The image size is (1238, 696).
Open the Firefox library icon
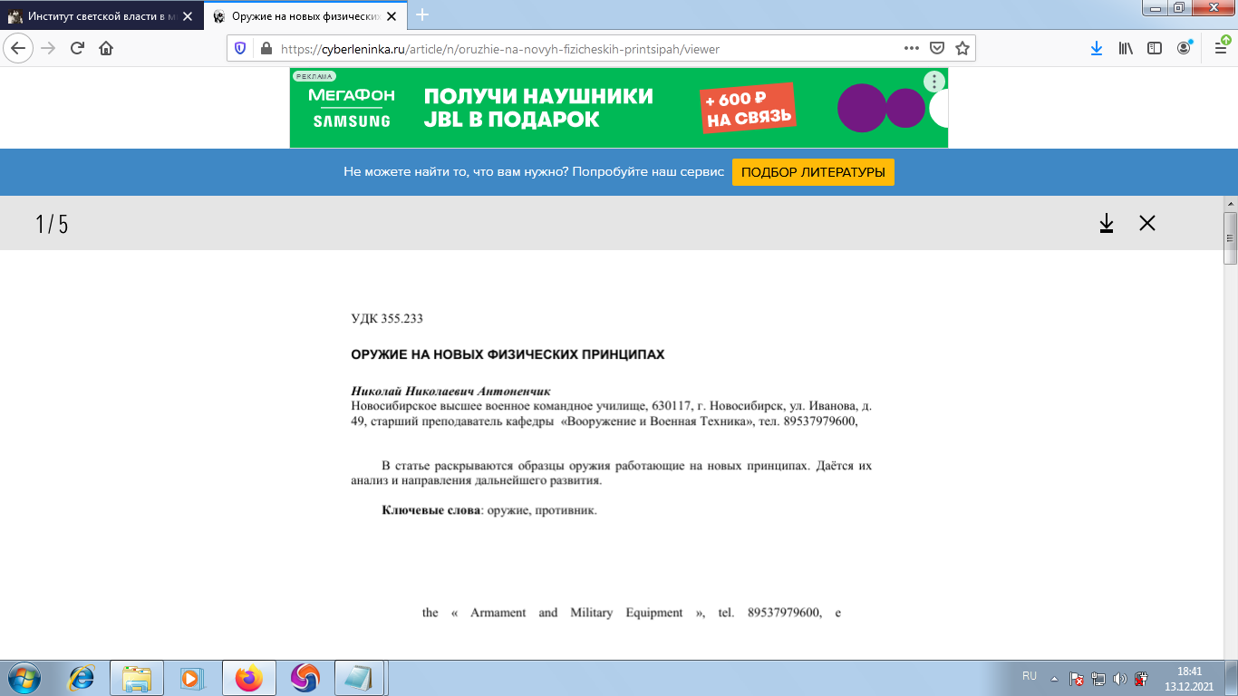(x=1126, y=49)
